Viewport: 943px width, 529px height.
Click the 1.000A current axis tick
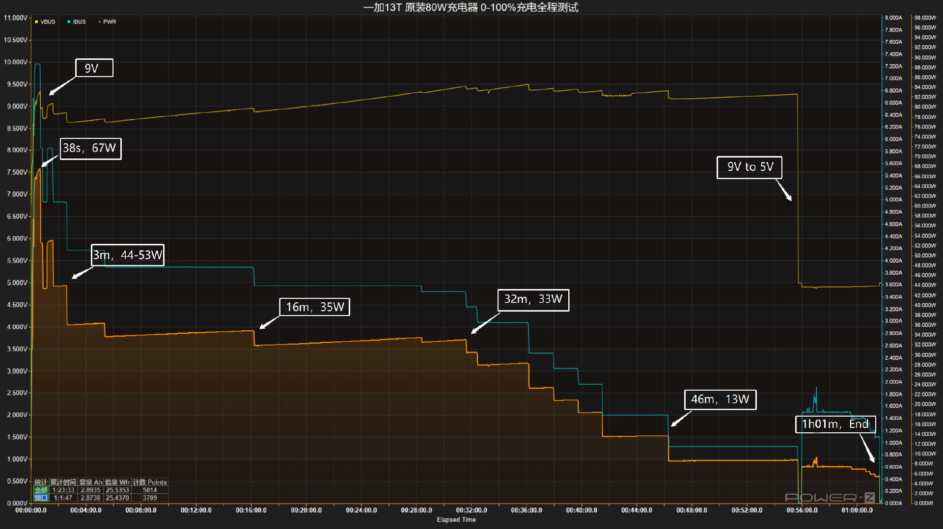tap(893, 443)
